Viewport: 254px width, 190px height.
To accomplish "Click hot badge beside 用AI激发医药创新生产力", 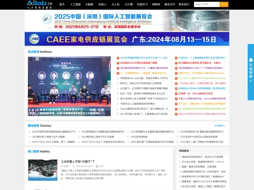I will tap(118, 68).
